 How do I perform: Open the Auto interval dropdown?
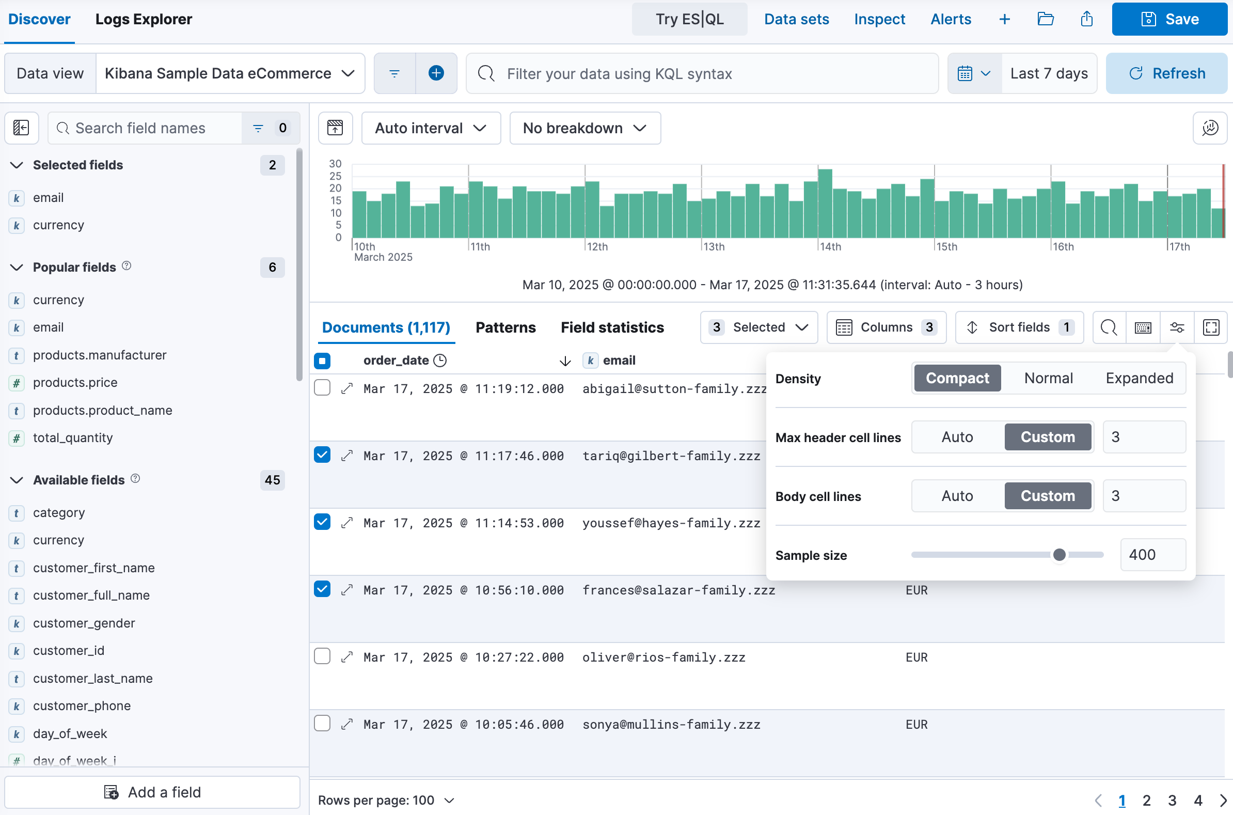431,128
